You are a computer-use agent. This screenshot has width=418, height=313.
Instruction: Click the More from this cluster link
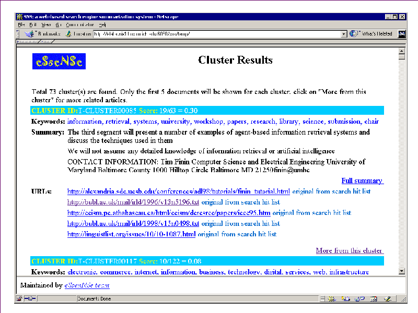(350, 250)
